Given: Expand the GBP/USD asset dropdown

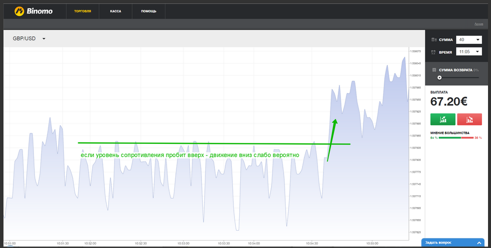Looking at the screenshot, I should click(29, 38).
